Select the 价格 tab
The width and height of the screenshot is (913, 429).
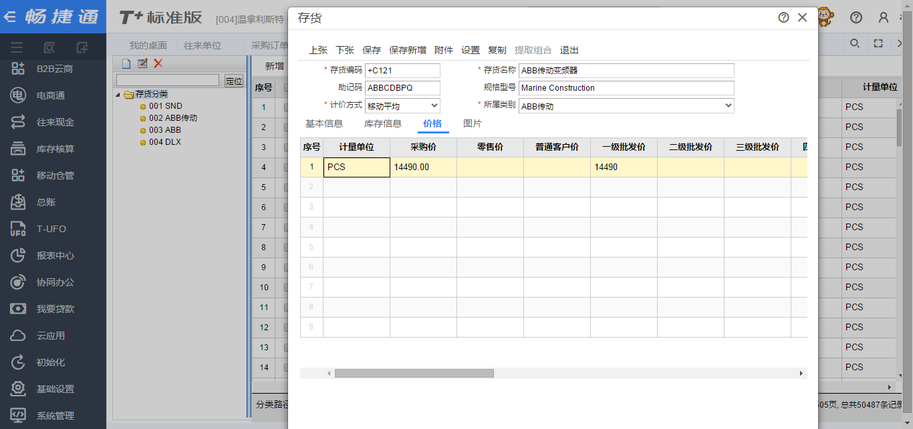(432, 123)
